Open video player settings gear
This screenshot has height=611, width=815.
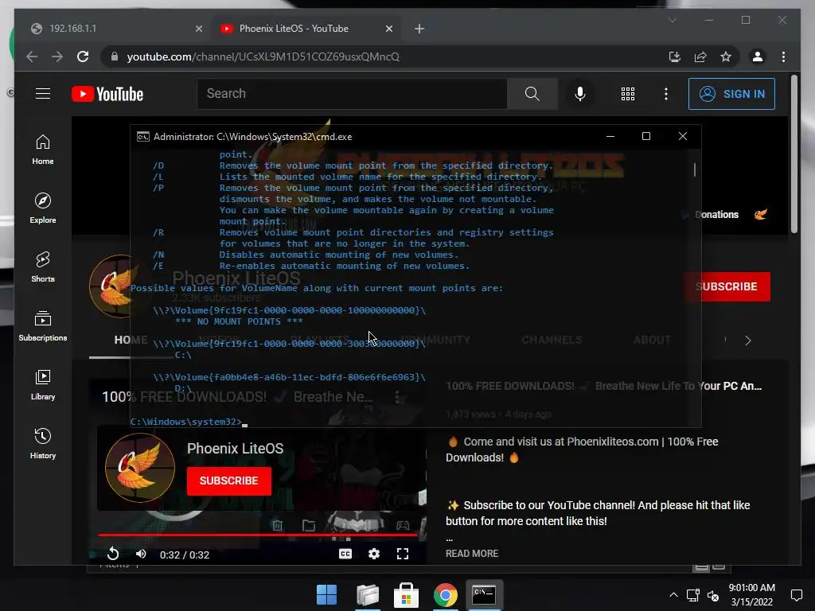[x=374, y=554]
